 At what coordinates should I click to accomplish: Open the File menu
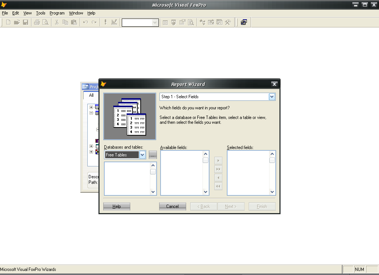(5, 13)
